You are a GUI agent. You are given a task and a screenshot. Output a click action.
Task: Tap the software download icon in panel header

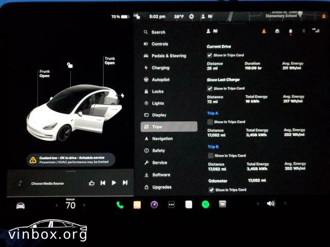click(x=263, y=31)
